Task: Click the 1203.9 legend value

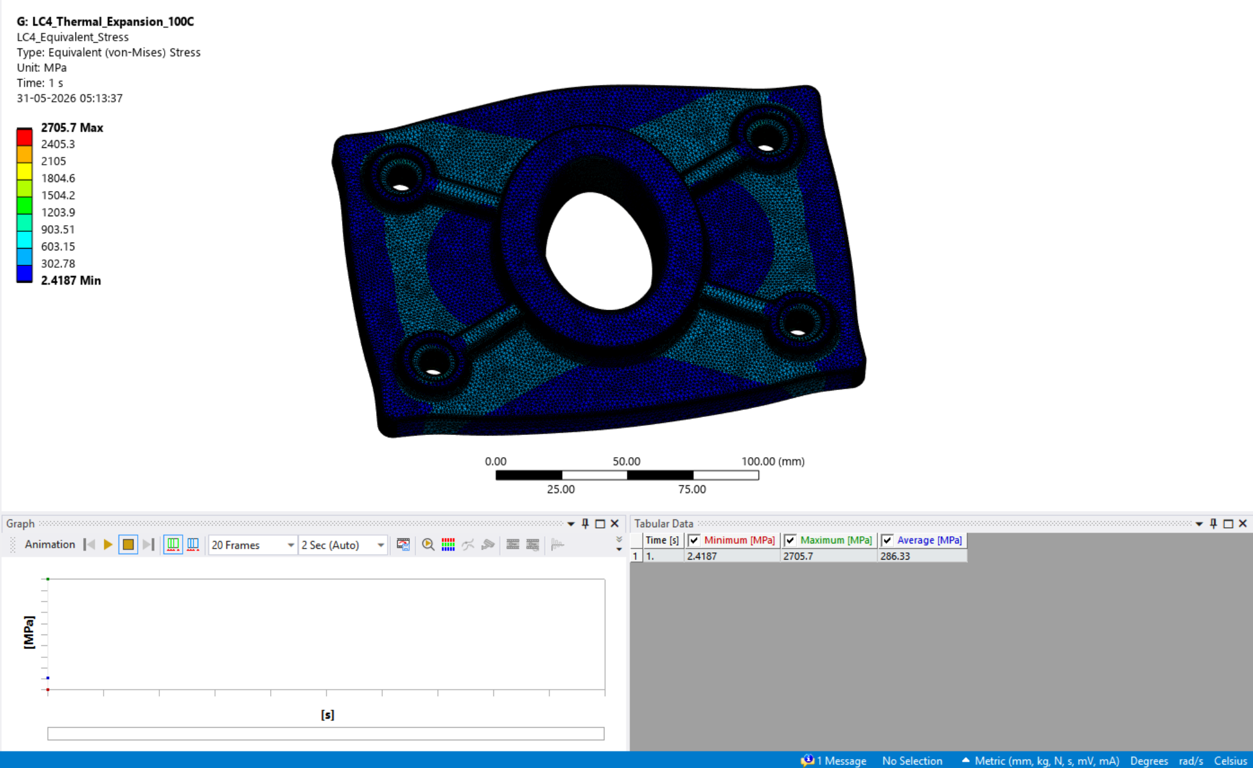Action: pos(58,212)
